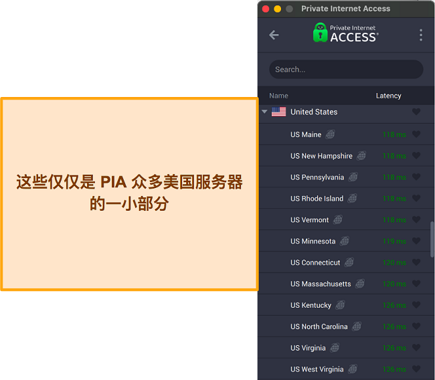Screen dimensions: 435x380
Task: Favorite the US Vermont server
Action: (416, 219)
